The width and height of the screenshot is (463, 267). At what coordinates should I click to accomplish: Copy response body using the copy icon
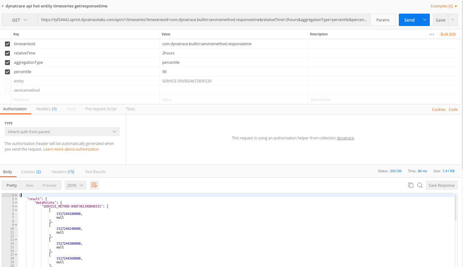pos(411,185)
